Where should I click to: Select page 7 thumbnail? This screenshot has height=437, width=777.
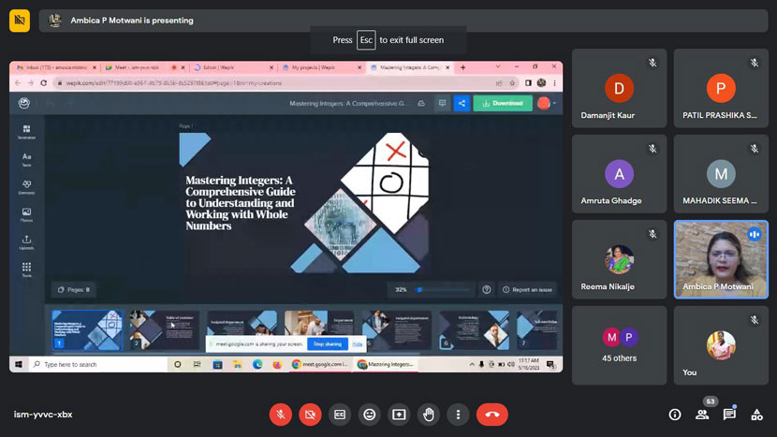pos(538,330)
